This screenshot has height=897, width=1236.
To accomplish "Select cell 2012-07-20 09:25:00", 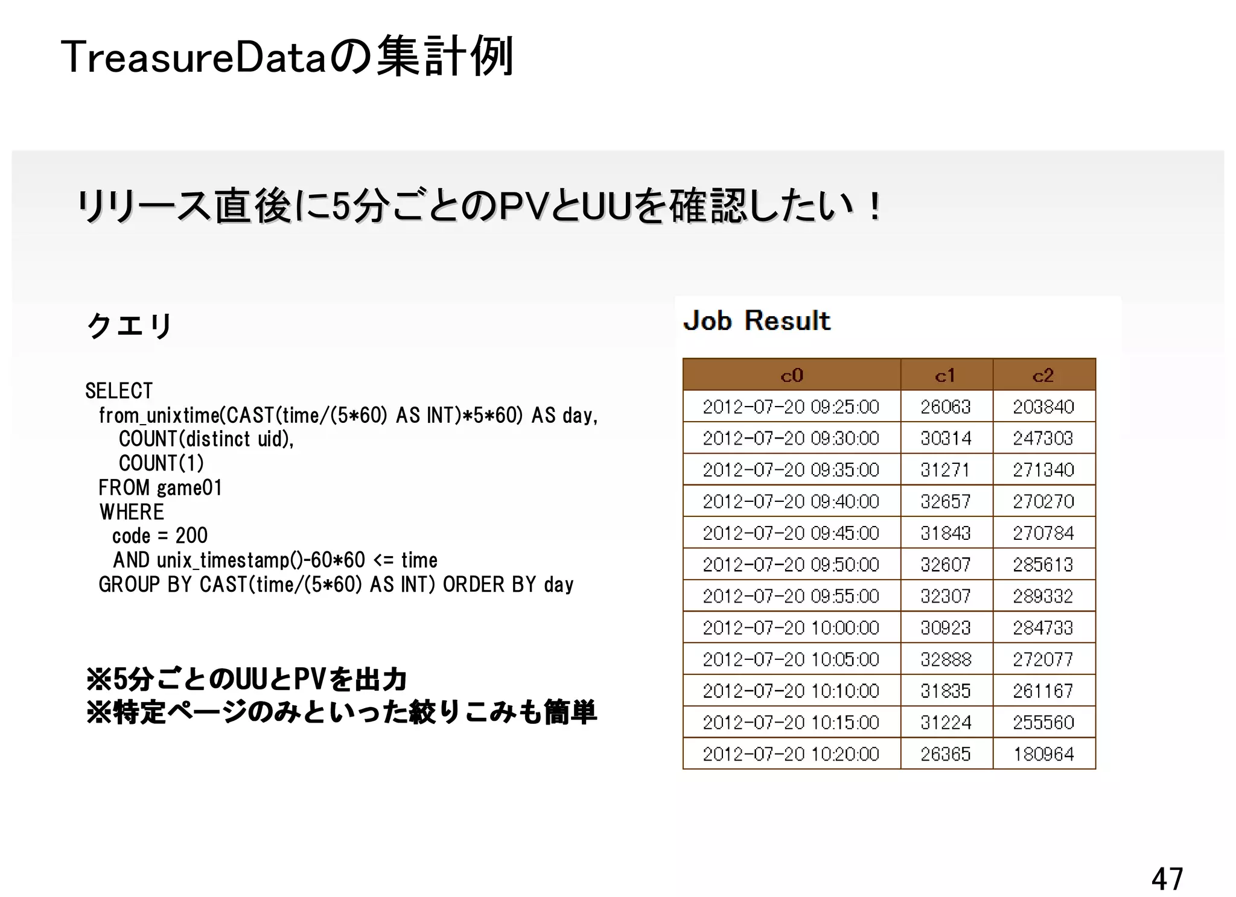I will click(x=791, y=407).
